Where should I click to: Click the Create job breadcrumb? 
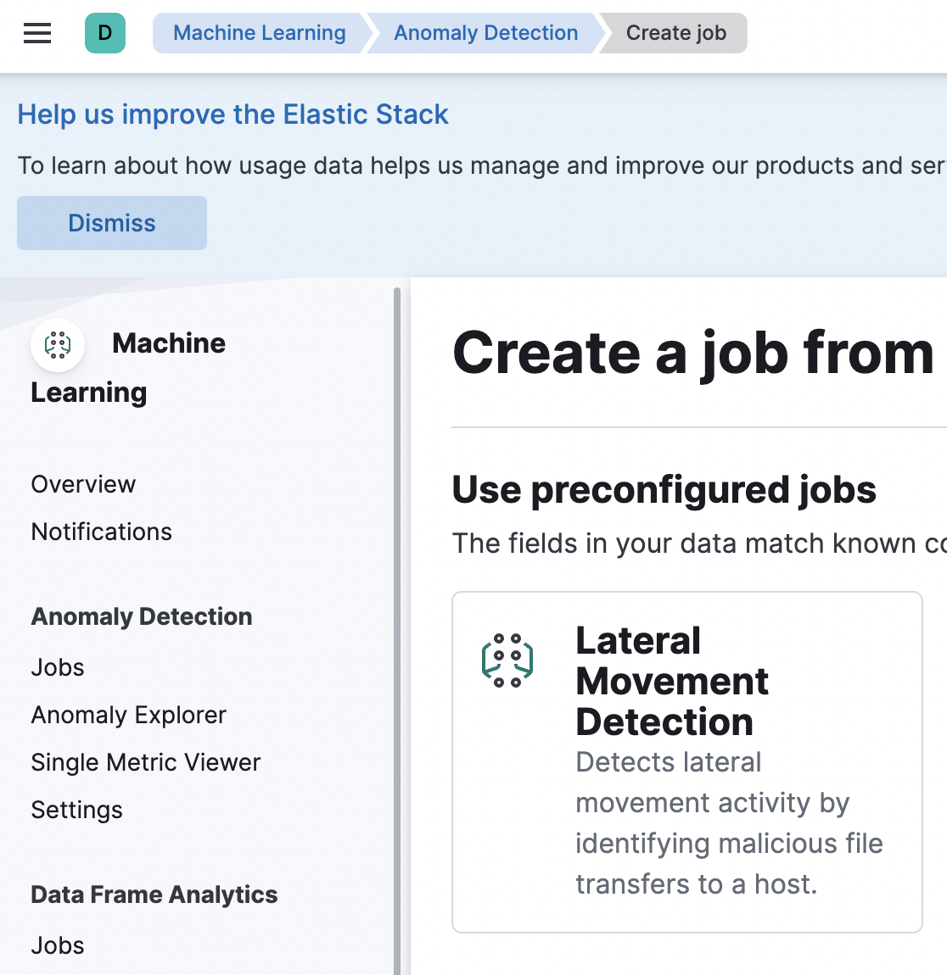click(676, 33)
